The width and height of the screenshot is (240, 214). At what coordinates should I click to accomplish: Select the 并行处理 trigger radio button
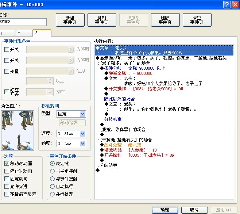pos(53,194)
